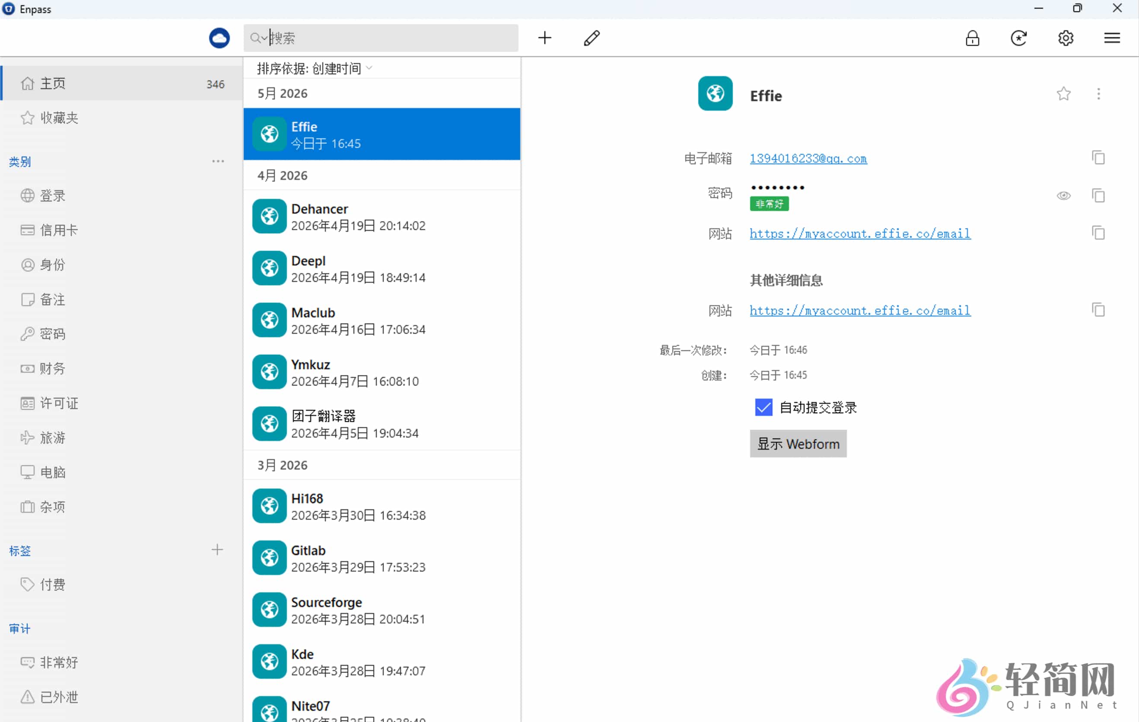Copy the email address field

pos(1098,157)
